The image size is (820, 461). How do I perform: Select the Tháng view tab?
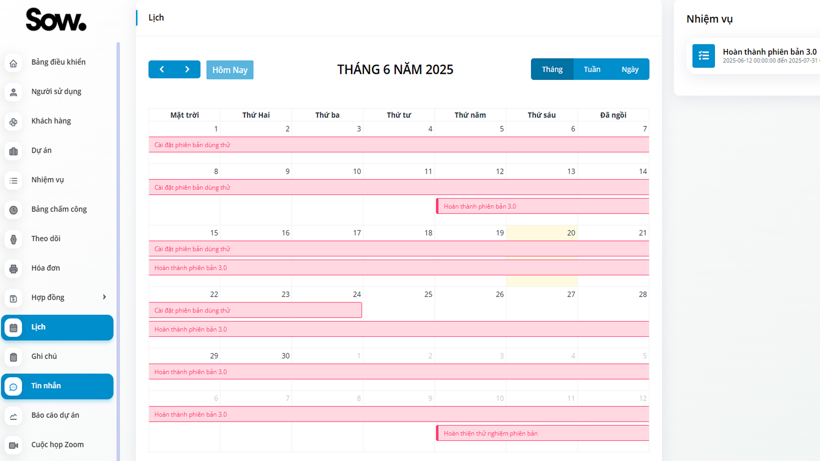[552, 70]
